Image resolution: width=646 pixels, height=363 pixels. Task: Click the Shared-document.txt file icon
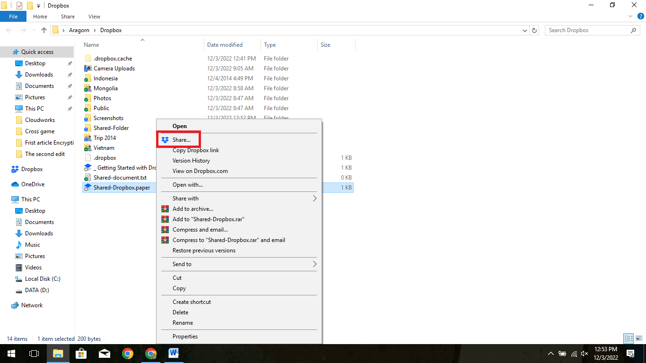[87, 178]
